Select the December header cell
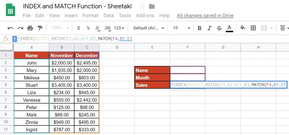 (x=87, y=55)
